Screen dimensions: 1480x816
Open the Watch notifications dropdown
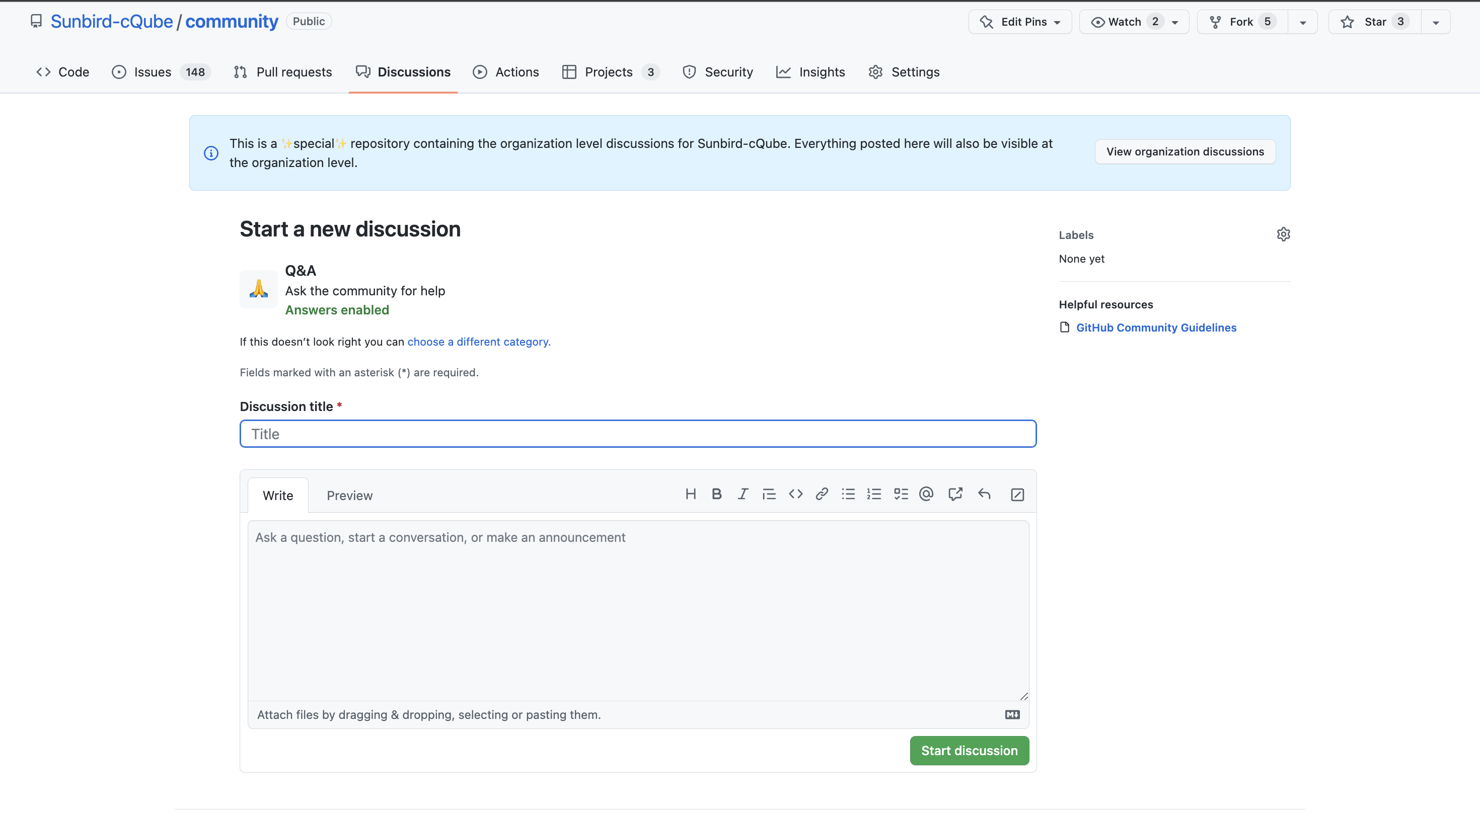(x=1134, y=22)
